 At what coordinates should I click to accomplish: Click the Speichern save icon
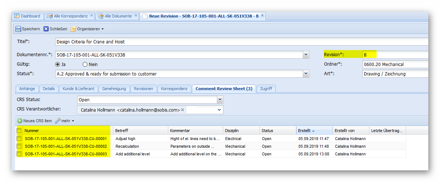[18, 29]
